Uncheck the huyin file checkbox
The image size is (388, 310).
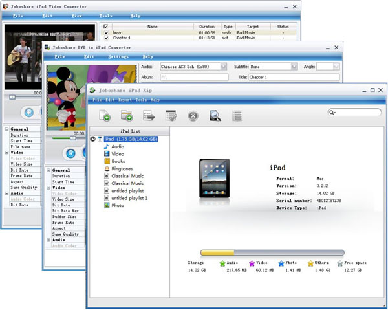pyautogui.click(x=107, y=33)
